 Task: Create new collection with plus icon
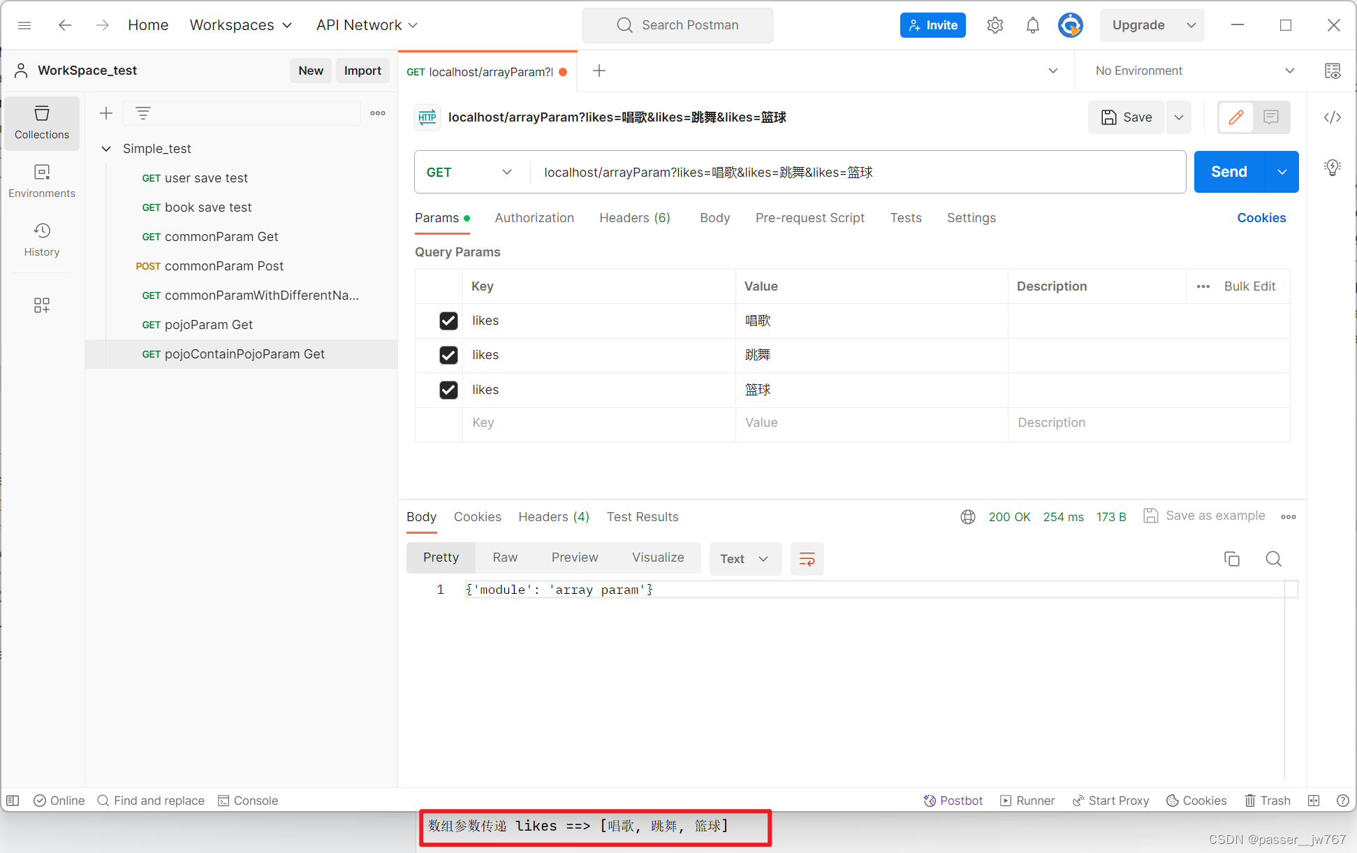tap(106, 113)
